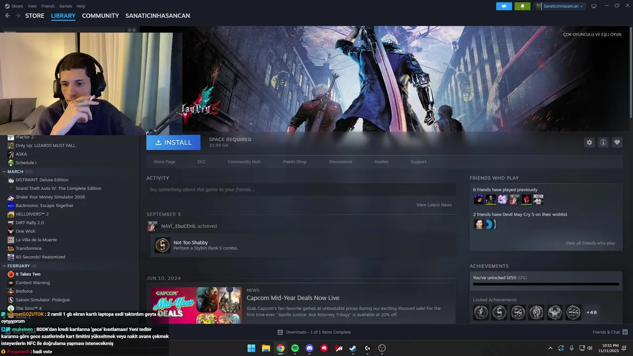The height and width of the screenshot is (356, 633).
Task: Show hidden tray icons chevron
Action: pos(550,348)
